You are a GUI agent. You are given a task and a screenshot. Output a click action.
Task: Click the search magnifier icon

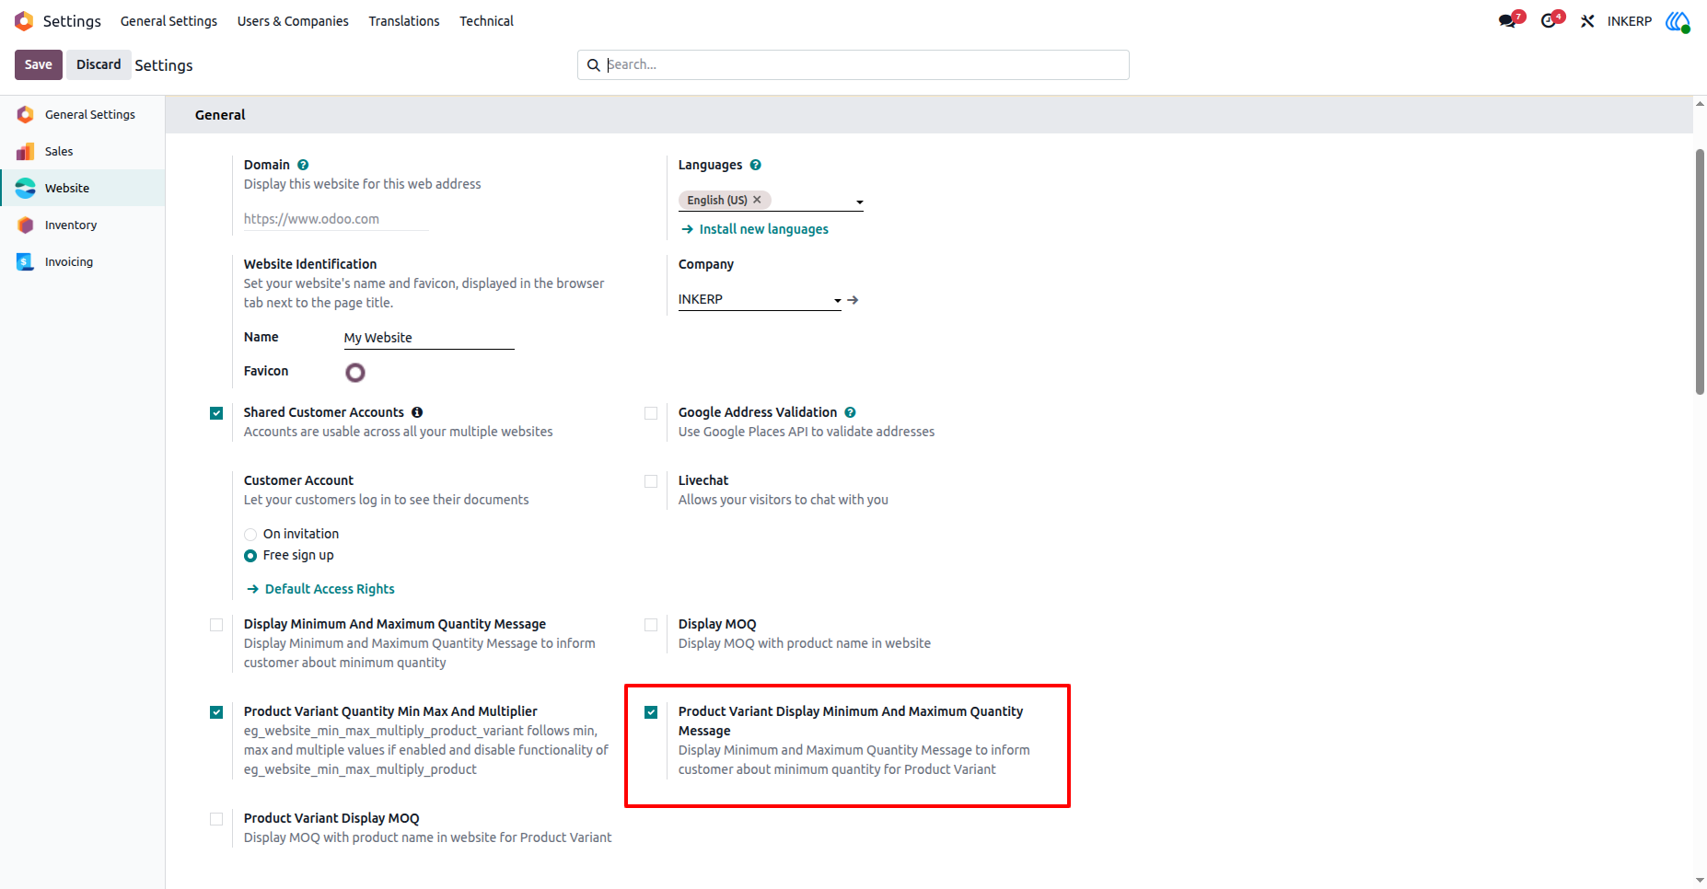(x=594, y=65)
